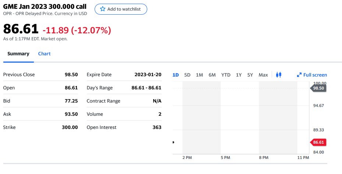Click the Volume value 2
The height and width of the screenshot is (174, 342).
[160, 114]
